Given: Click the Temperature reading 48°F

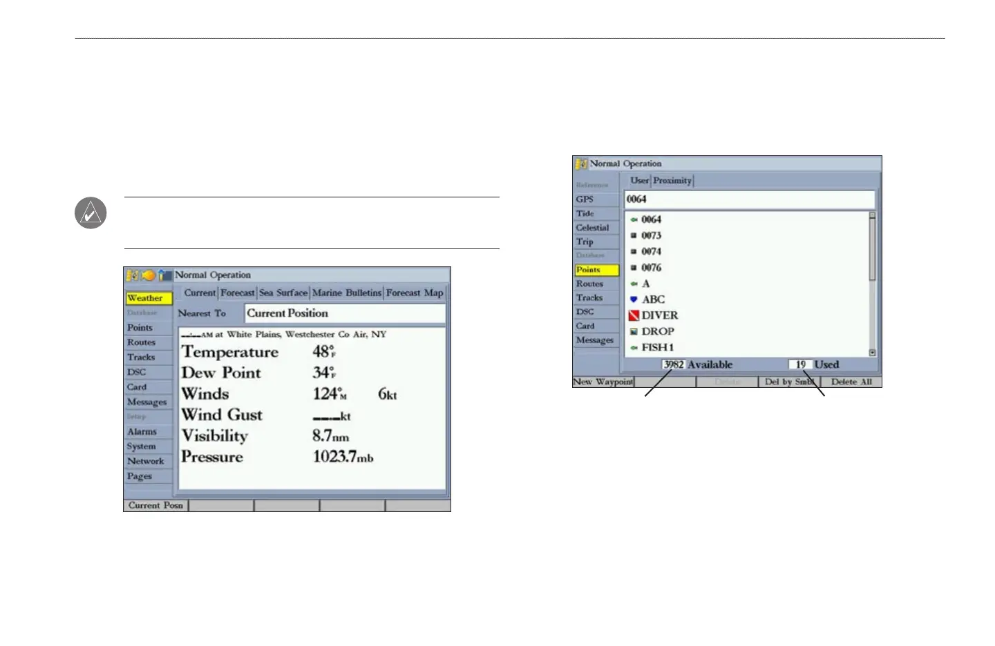Looking at the screenshot, I should tap(324, 352).
